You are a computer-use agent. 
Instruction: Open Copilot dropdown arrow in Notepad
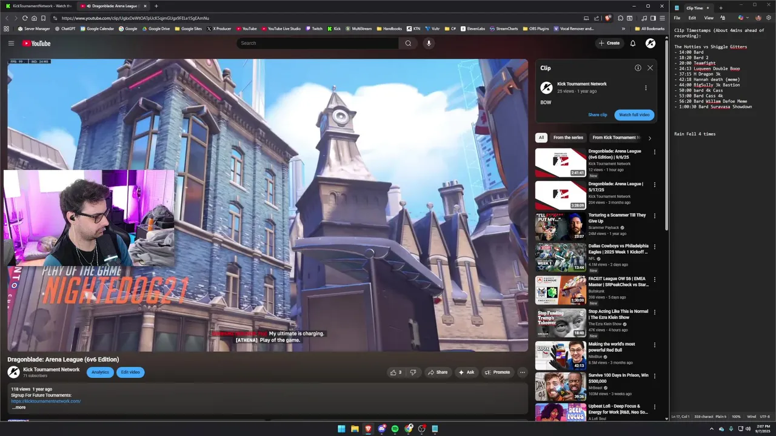tap(748, 18)
